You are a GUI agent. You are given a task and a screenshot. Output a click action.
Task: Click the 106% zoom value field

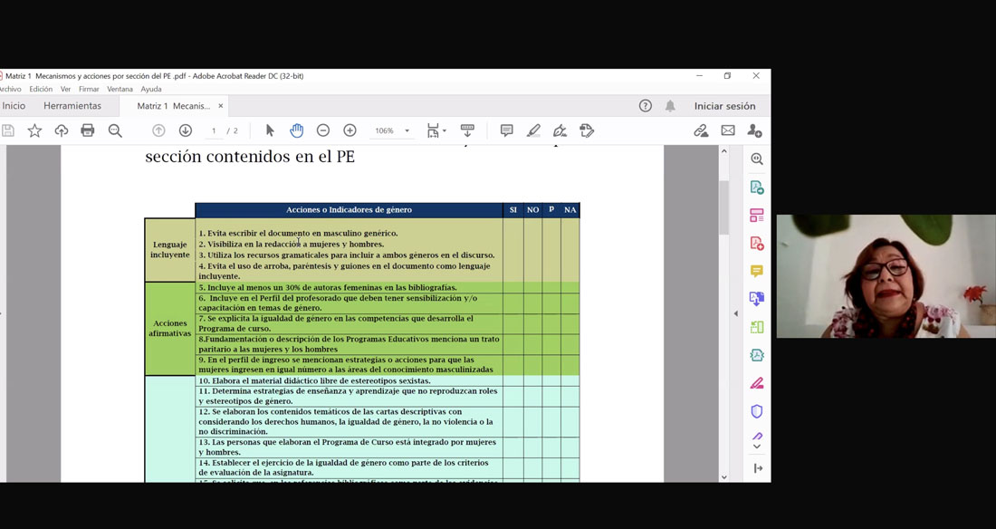pos(384,131)
